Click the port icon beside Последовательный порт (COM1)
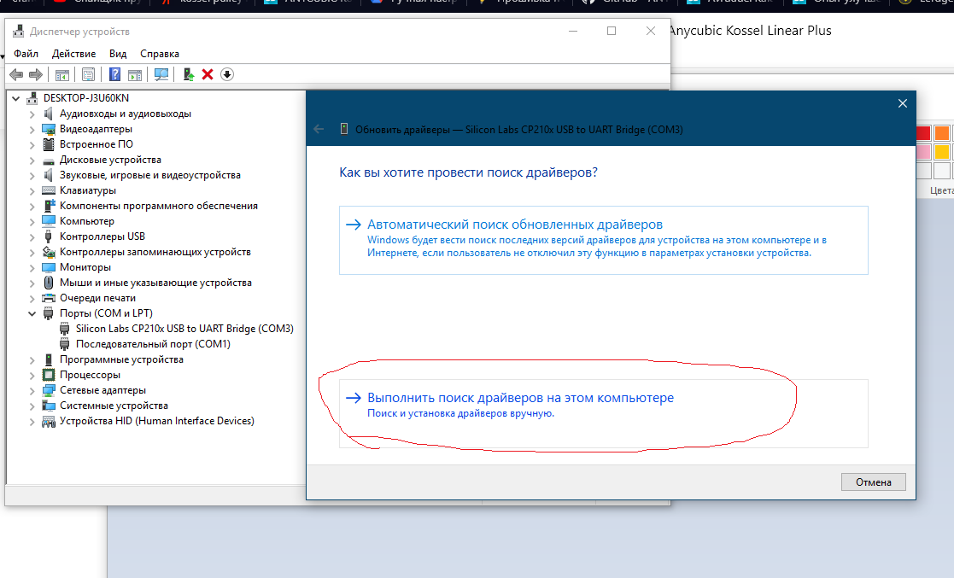The image size is (954, 578). [65, 344]
